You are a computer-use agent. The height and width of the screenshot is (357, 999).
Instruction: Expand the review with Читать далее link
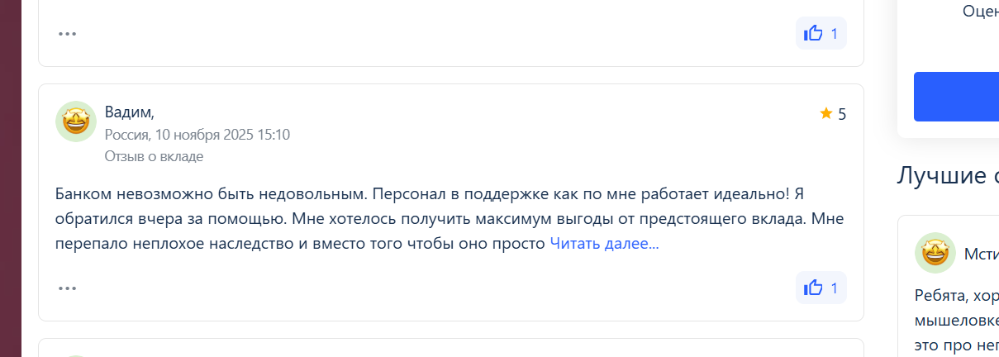[x=604, y=244]
